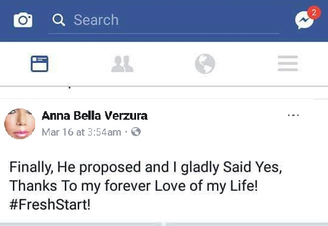Tap the #FreshStart! hashtag

point(50,205)
